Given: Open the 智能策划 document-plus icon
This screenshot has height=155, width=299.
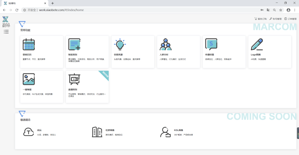Looking at the screenshot, I should [74, 44].
